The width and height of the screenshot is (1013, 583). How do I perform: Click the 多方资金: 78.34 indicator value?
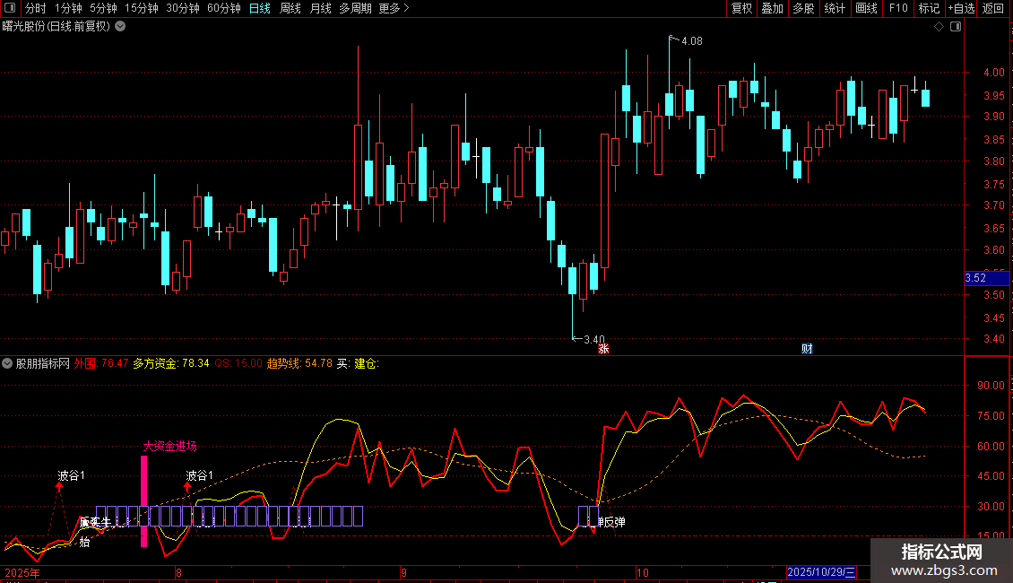point(171,363)
